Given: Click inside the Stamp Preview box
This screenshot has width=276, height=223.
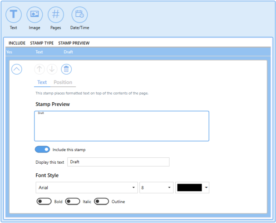Looking at the screenshot, I should 122,126.
